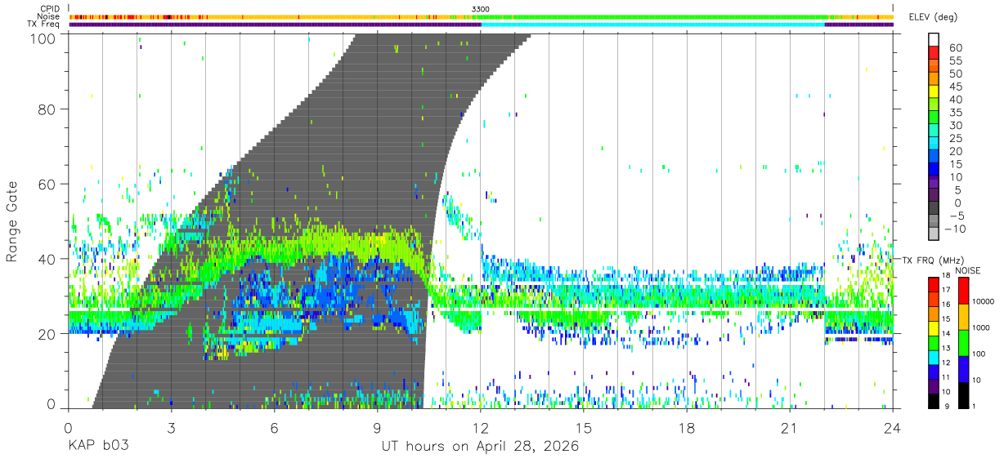The width and height of the screenshot is (1004, 463).
Task: Click the 1000 label on NOISE scale
Action: pyautogui.click(x=981, y=328)
